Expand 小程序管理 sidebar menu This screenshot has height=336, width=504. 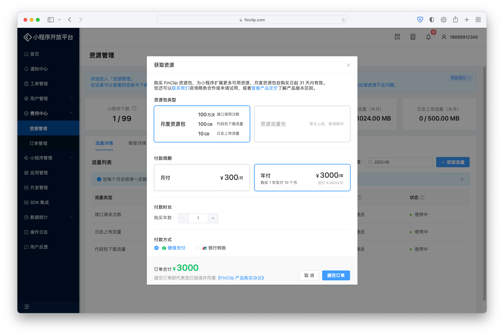[48, 158]
